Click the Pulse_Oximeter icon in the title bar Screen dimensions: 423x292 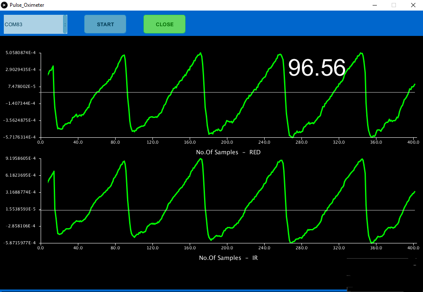5,5
